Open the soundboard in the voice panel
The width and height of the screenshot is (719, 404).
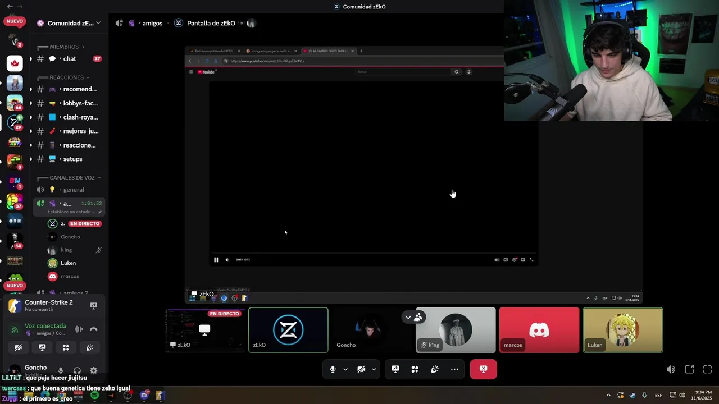(90, 347)
